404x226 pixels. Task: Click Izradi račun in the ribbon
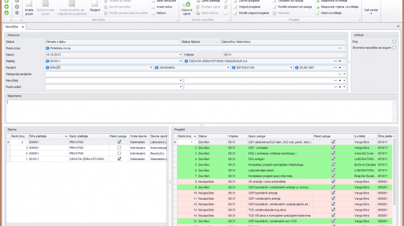coord(162,7)
